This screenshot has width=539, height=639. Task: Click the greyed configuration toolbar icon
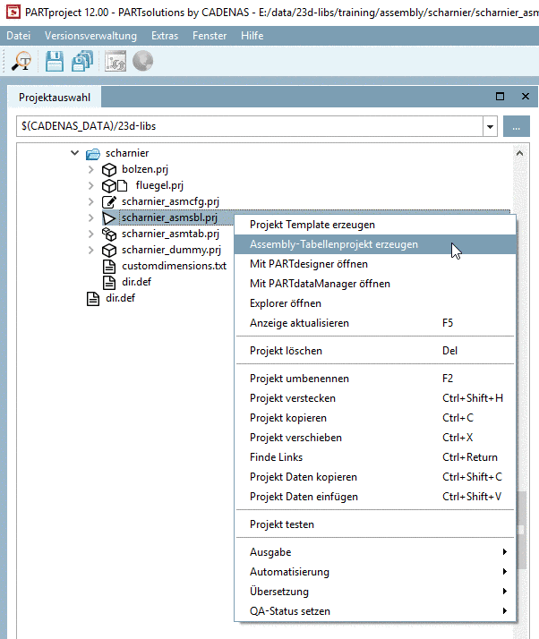115,62
